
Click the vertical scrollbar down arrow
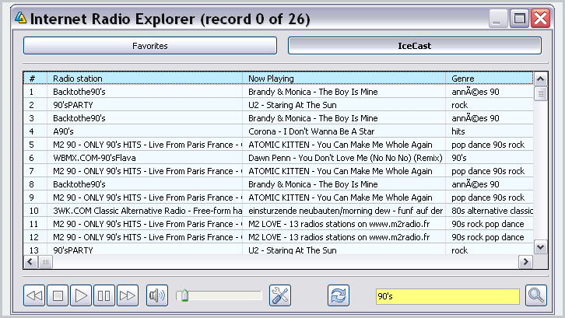coord(541,247)
